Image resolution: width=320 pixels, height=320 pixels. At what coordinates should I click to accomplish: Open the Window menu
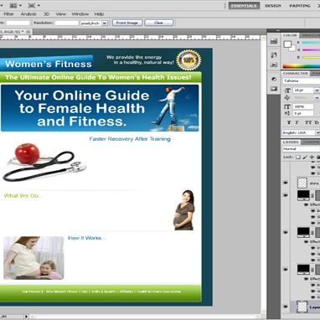coord(80,14)
